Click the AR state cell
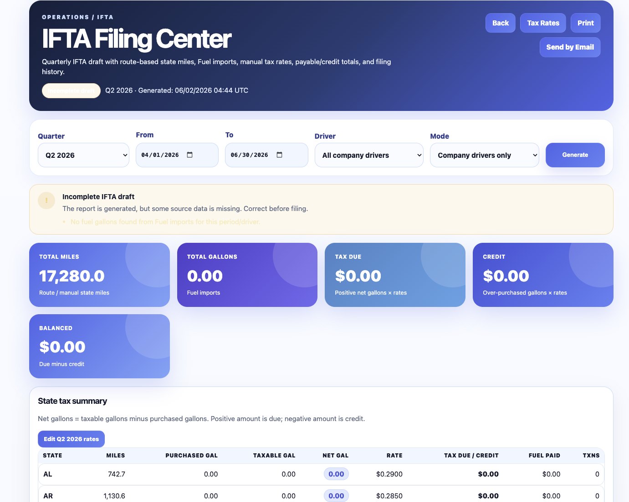Screen dimensions: 629x502 coord(48,496)
